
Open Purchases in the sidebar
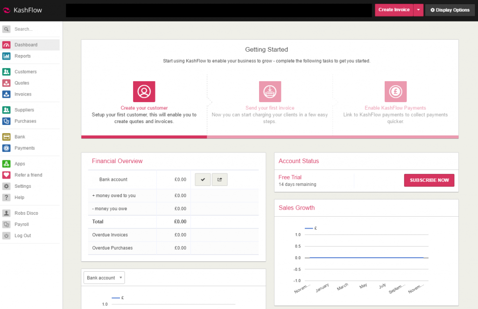pos(25,121)
